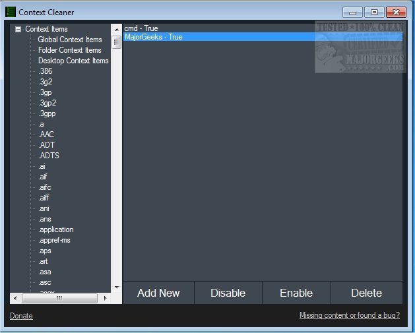Select the .ADTS extension

pos(49,156)
